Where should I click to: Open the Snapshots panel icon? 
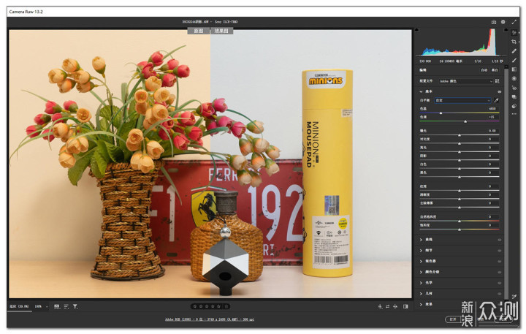point(514,96)
